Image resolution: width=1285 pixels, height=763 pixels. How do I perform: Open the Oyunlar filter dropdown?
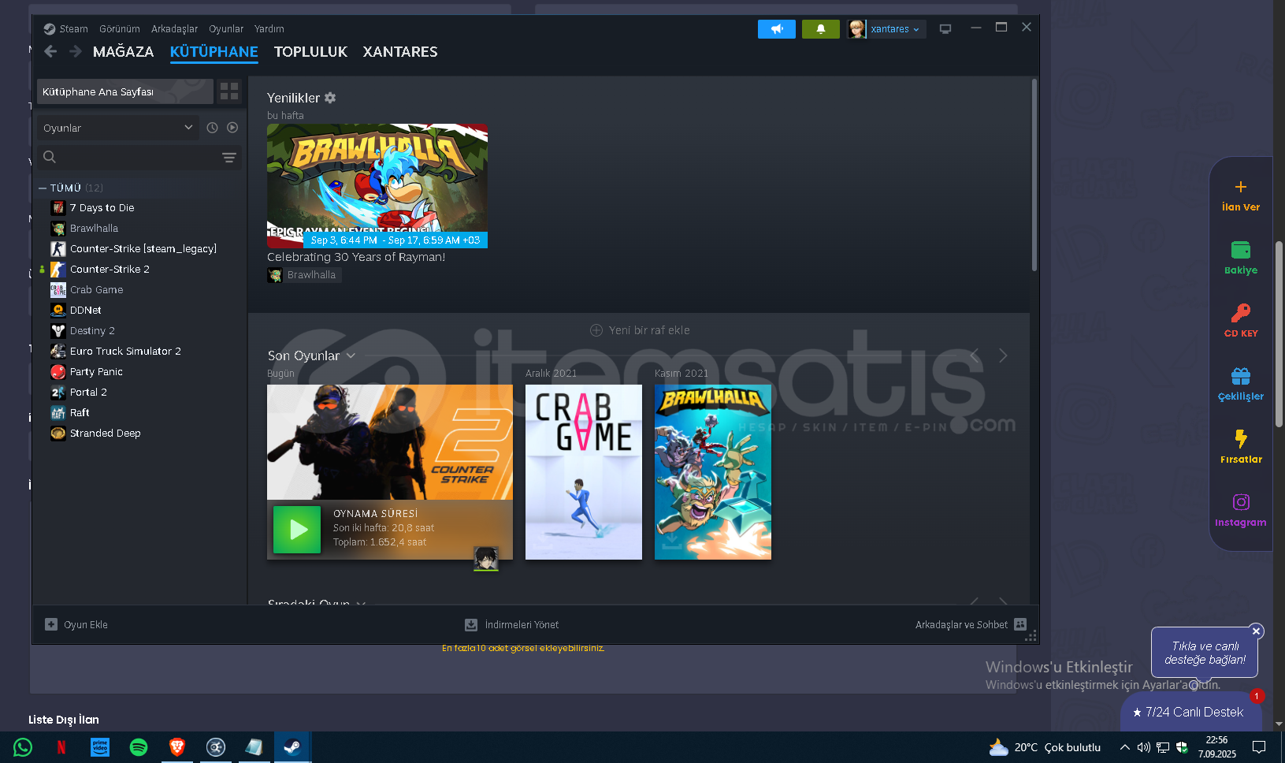tap(117, 128)
